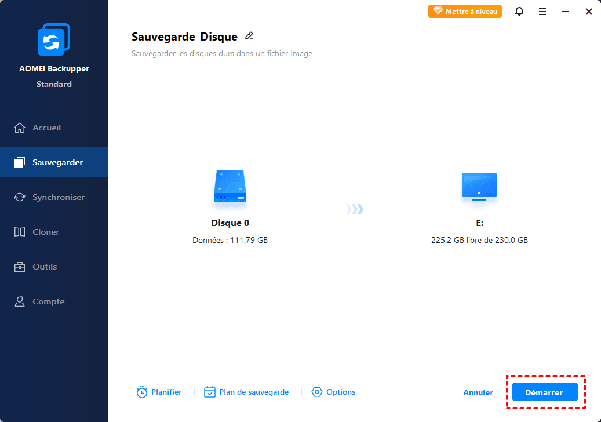The height and width of the screenshot is (422, 601).
Task: Click the Accueil home icon
Action: [20, 128]
